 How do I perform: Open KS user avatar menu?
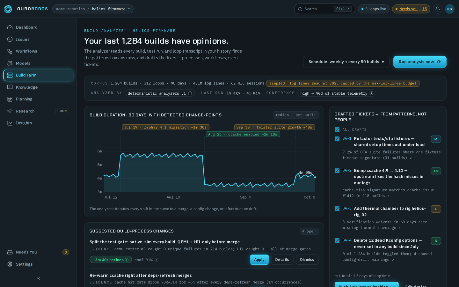click(450, 9)
